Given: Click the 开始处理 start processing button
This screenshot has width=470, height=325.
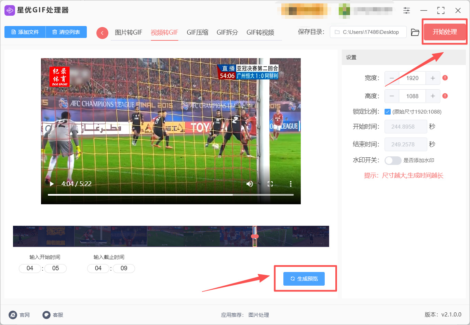Looking at the screenshot, I should [445, 32].
